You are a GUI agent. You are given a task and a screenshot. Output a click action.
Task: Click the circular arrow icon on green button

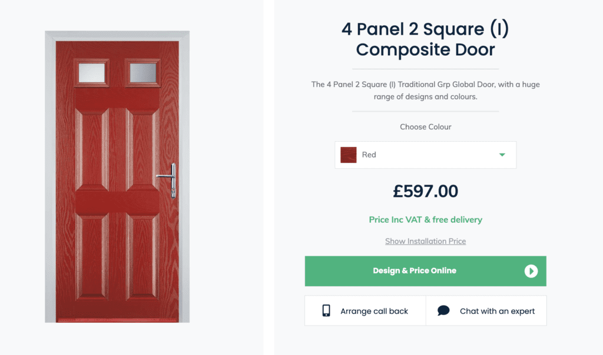pos(531,271)
